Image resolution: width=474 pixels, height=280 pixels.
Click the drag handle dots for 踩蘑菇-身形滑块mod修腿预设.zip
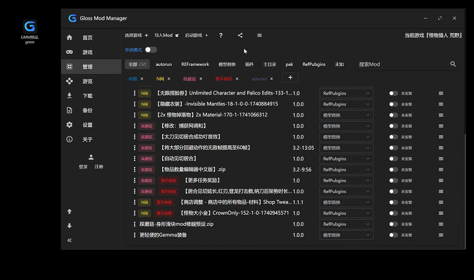pos(135,224)
